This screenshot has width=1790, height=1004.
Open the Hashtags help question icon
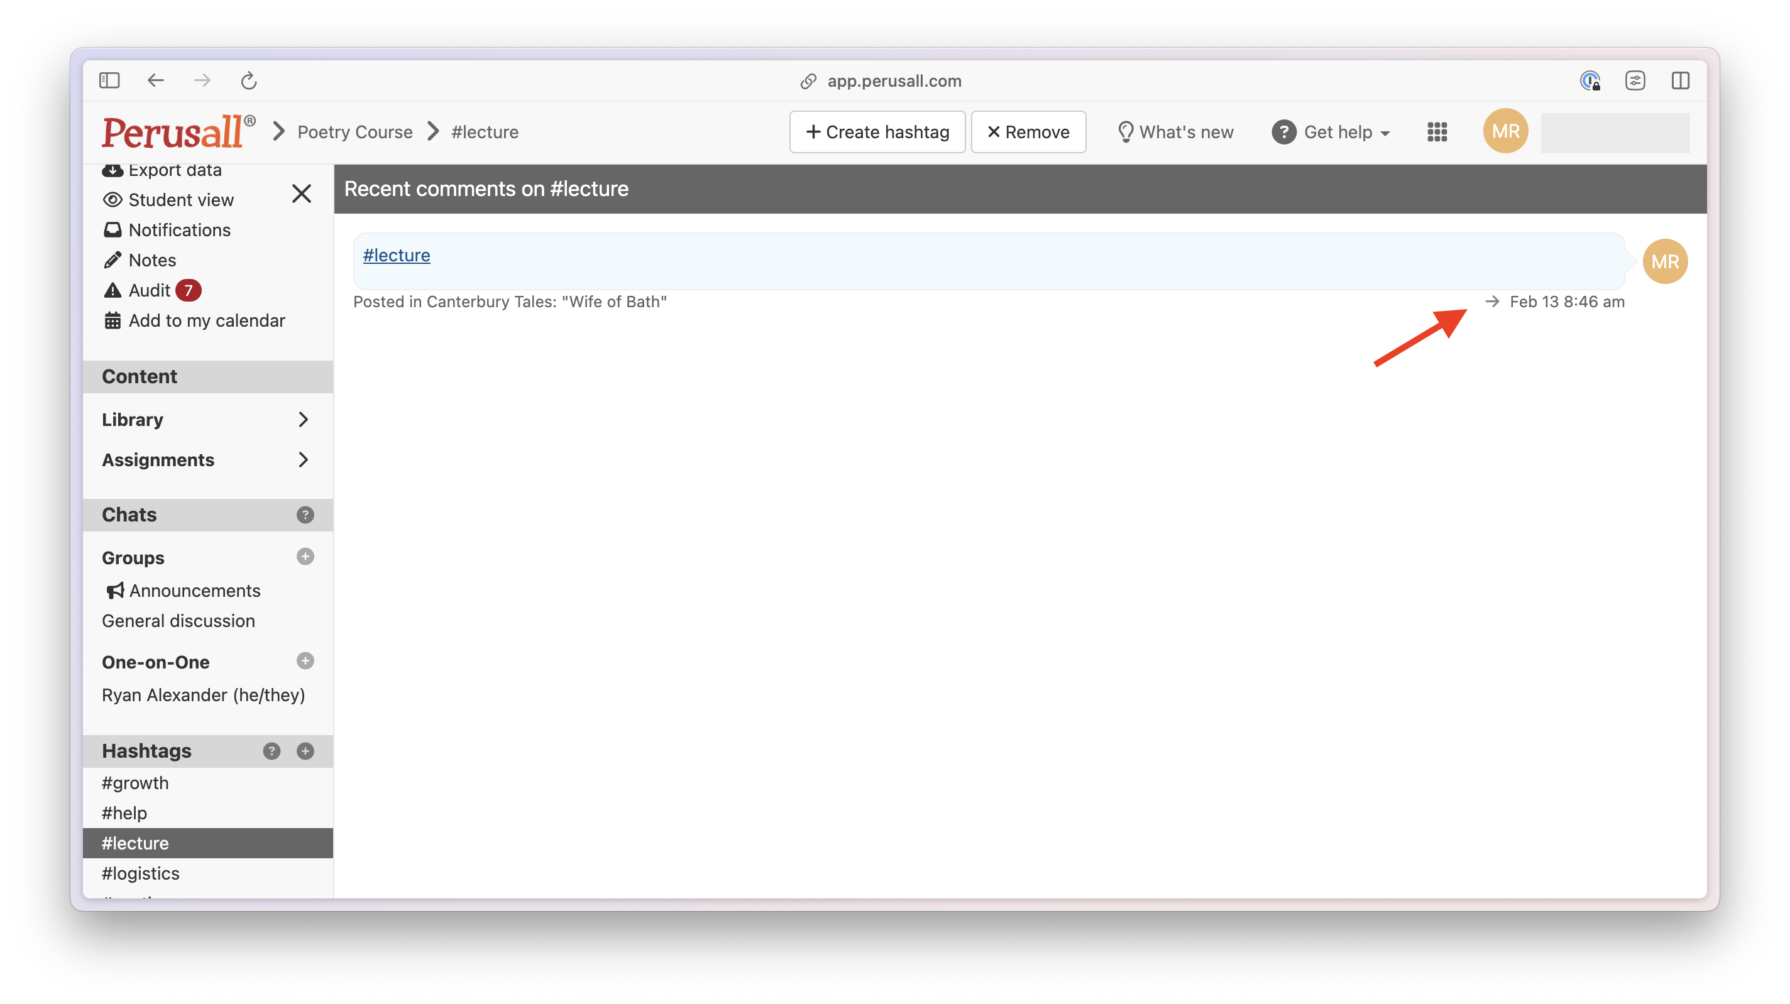click(272, 751)
